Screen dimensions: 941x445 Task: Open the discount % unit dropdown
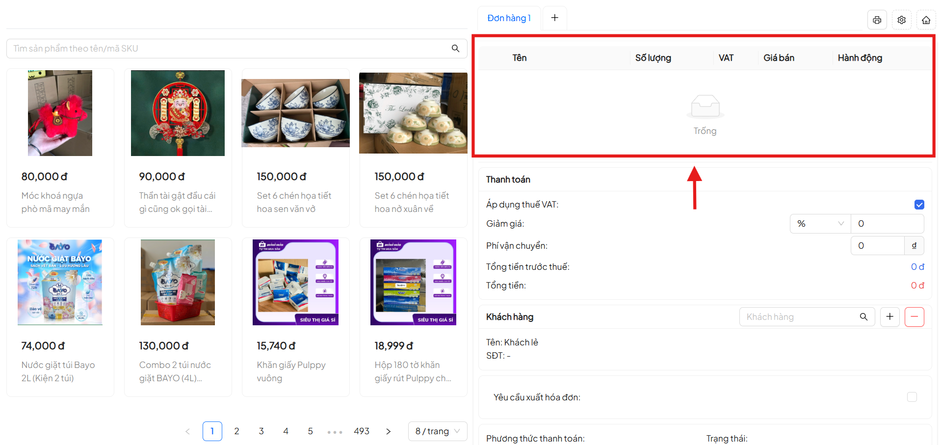[x=820, y=224]
